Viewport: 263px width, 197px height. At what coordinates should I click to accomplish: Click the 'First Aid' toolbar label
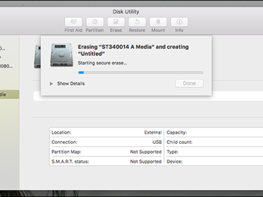(74, 30)
